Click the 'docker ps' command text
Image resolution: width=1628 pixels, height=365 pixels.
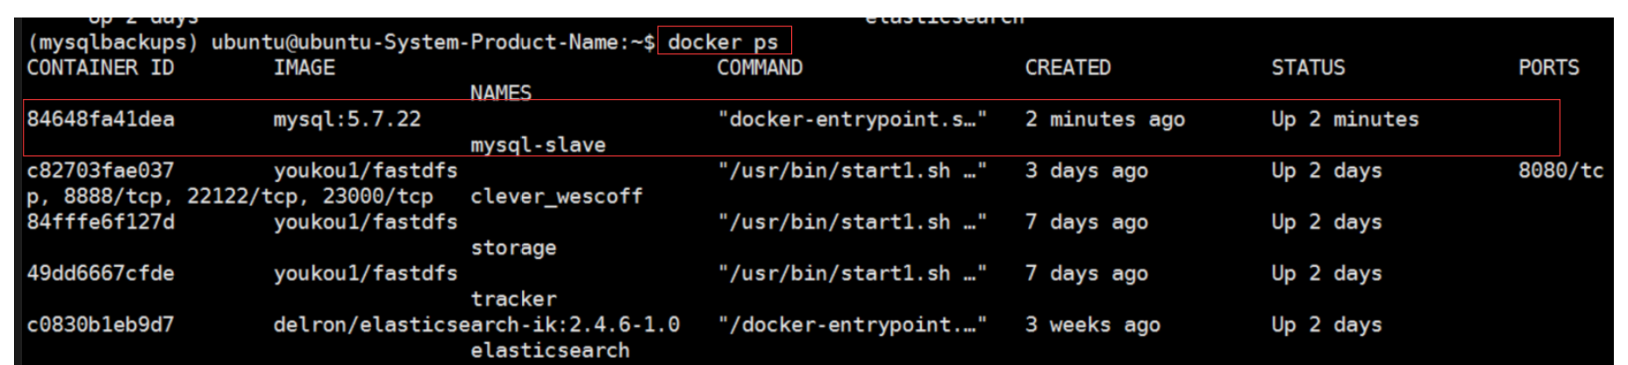pos(723,42)
